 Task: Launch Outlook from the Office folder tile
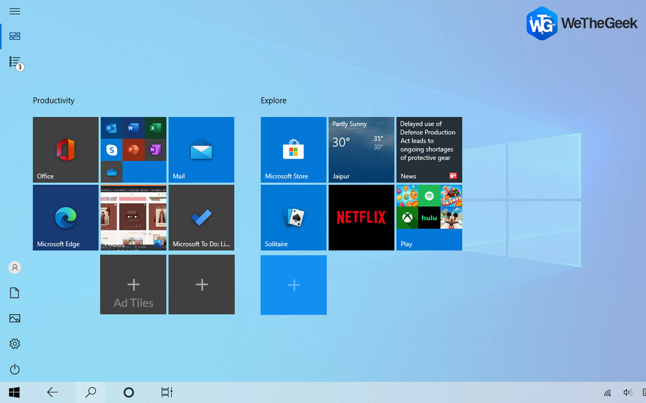pyautogui.click(x=111, y=128)
